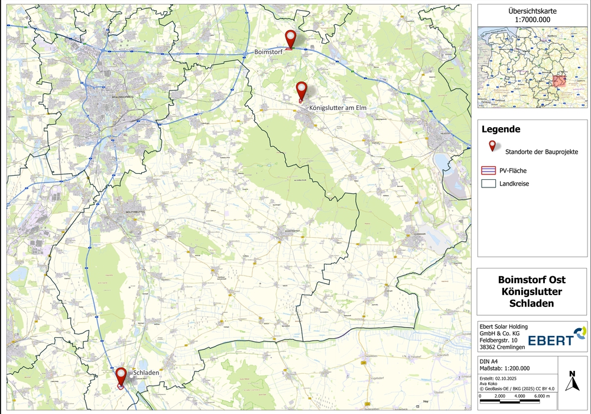
Task: Click the pin symbol in the legend
Action: click(x=489, y=147)
